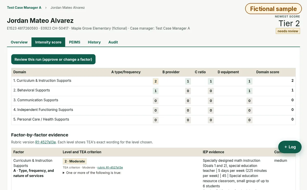Click the Factor column header in evidence table
Screen dimensions: 307x190
(x=19, y=152)
